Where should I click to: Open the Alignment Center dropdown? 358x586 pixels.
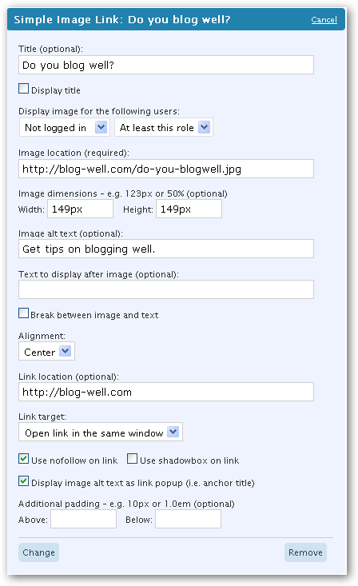(46, 351)
